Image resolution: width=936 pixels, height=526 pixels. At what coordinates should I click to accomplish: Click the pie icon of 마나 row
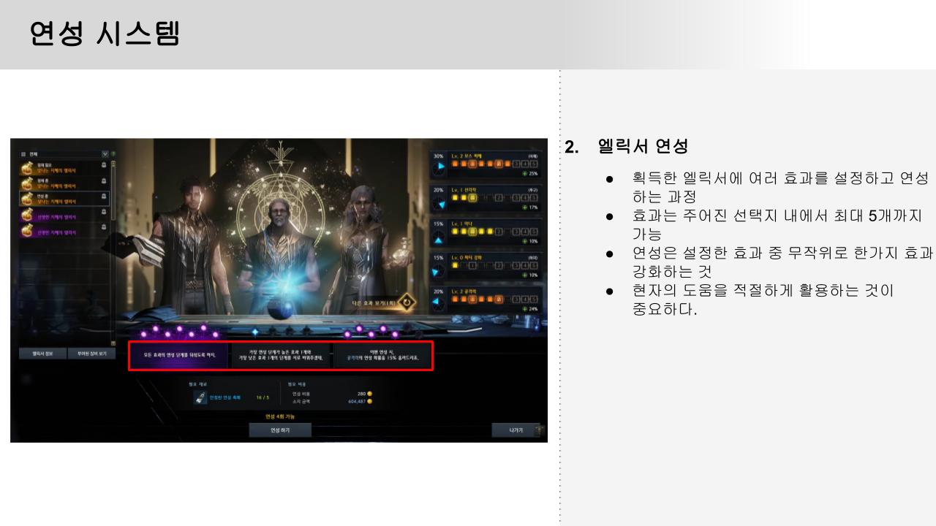[439, 237]
